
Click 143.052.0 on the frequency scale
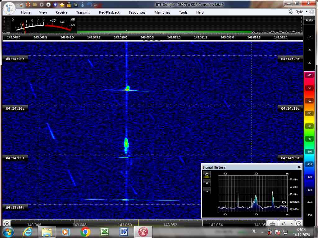tap(227, 37)
